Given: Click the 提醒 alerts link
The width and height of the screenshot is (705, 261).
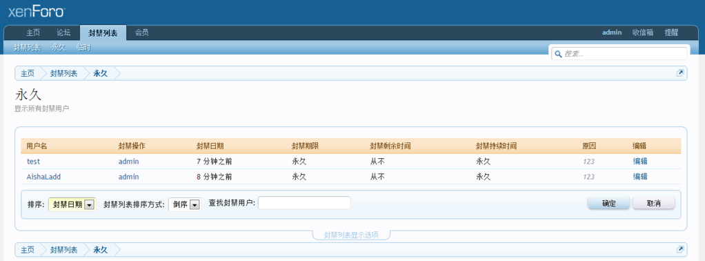Looking at the screenshot, I should (x=671, y=32).
